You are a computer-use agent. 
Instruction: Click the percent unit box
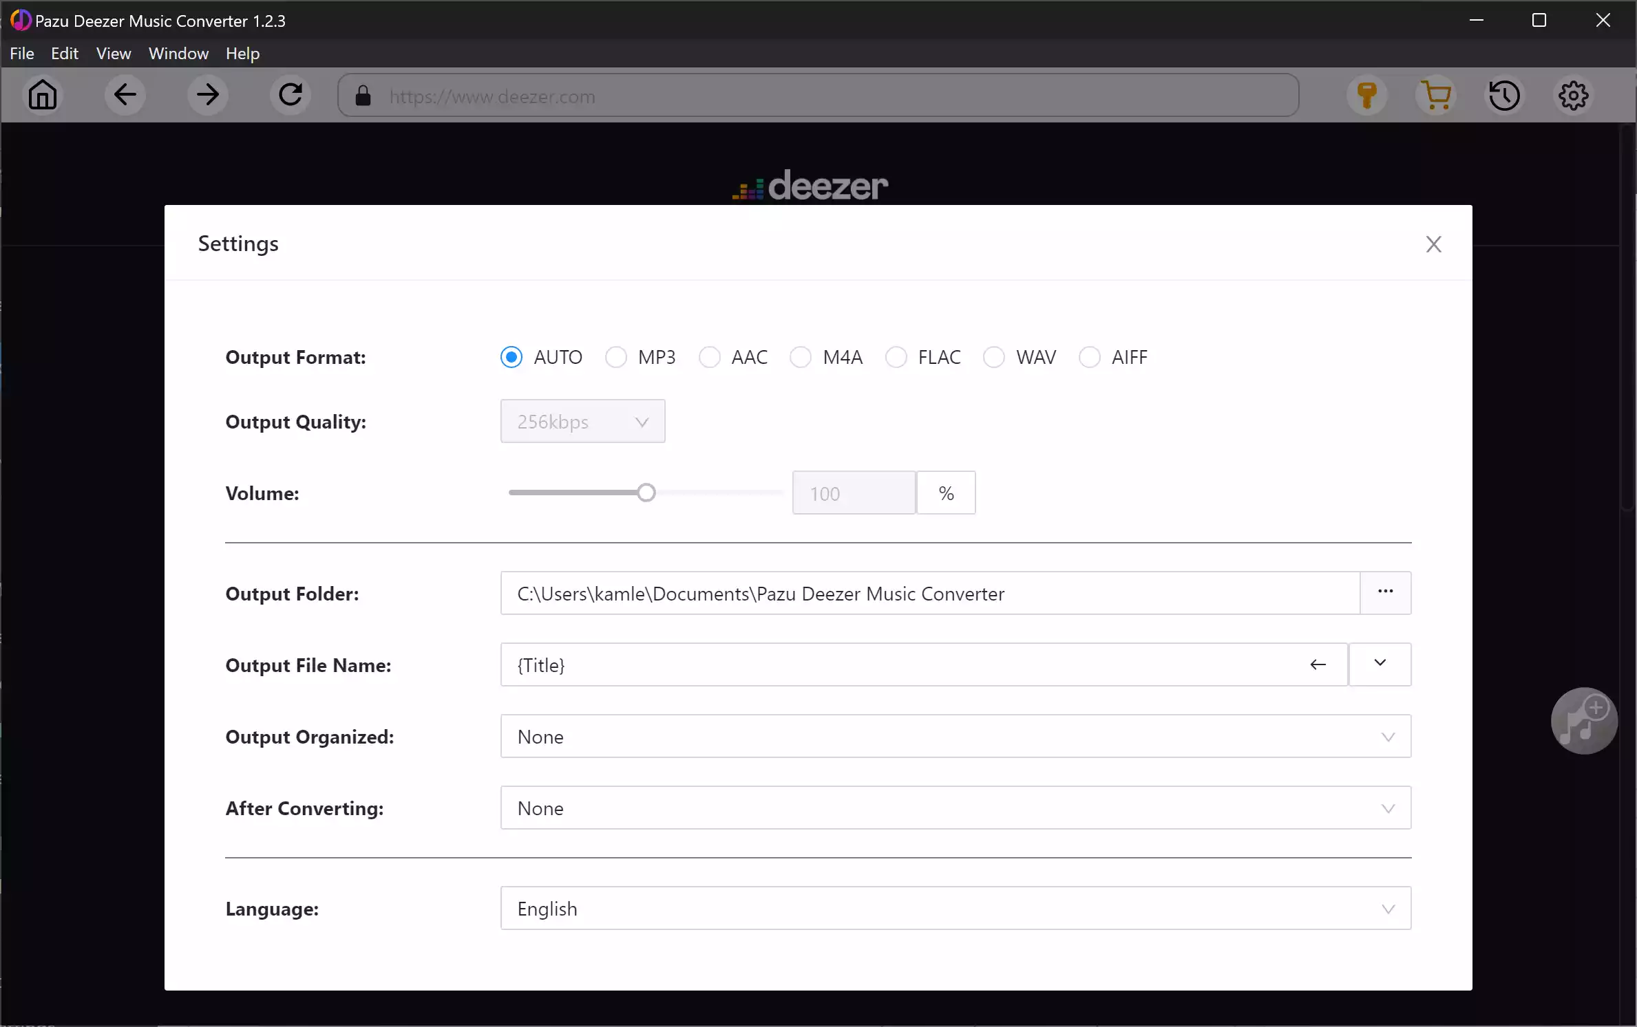pyautogui.click(x=946, y=493)
